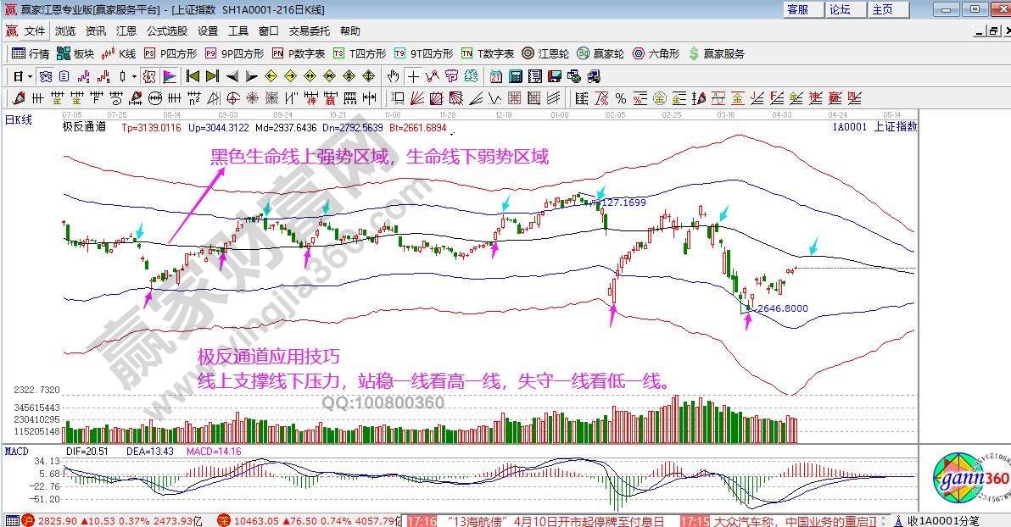Open the 江恩轮 (Gann wheel) tool
1011x527 pixels.
point(547,53)
